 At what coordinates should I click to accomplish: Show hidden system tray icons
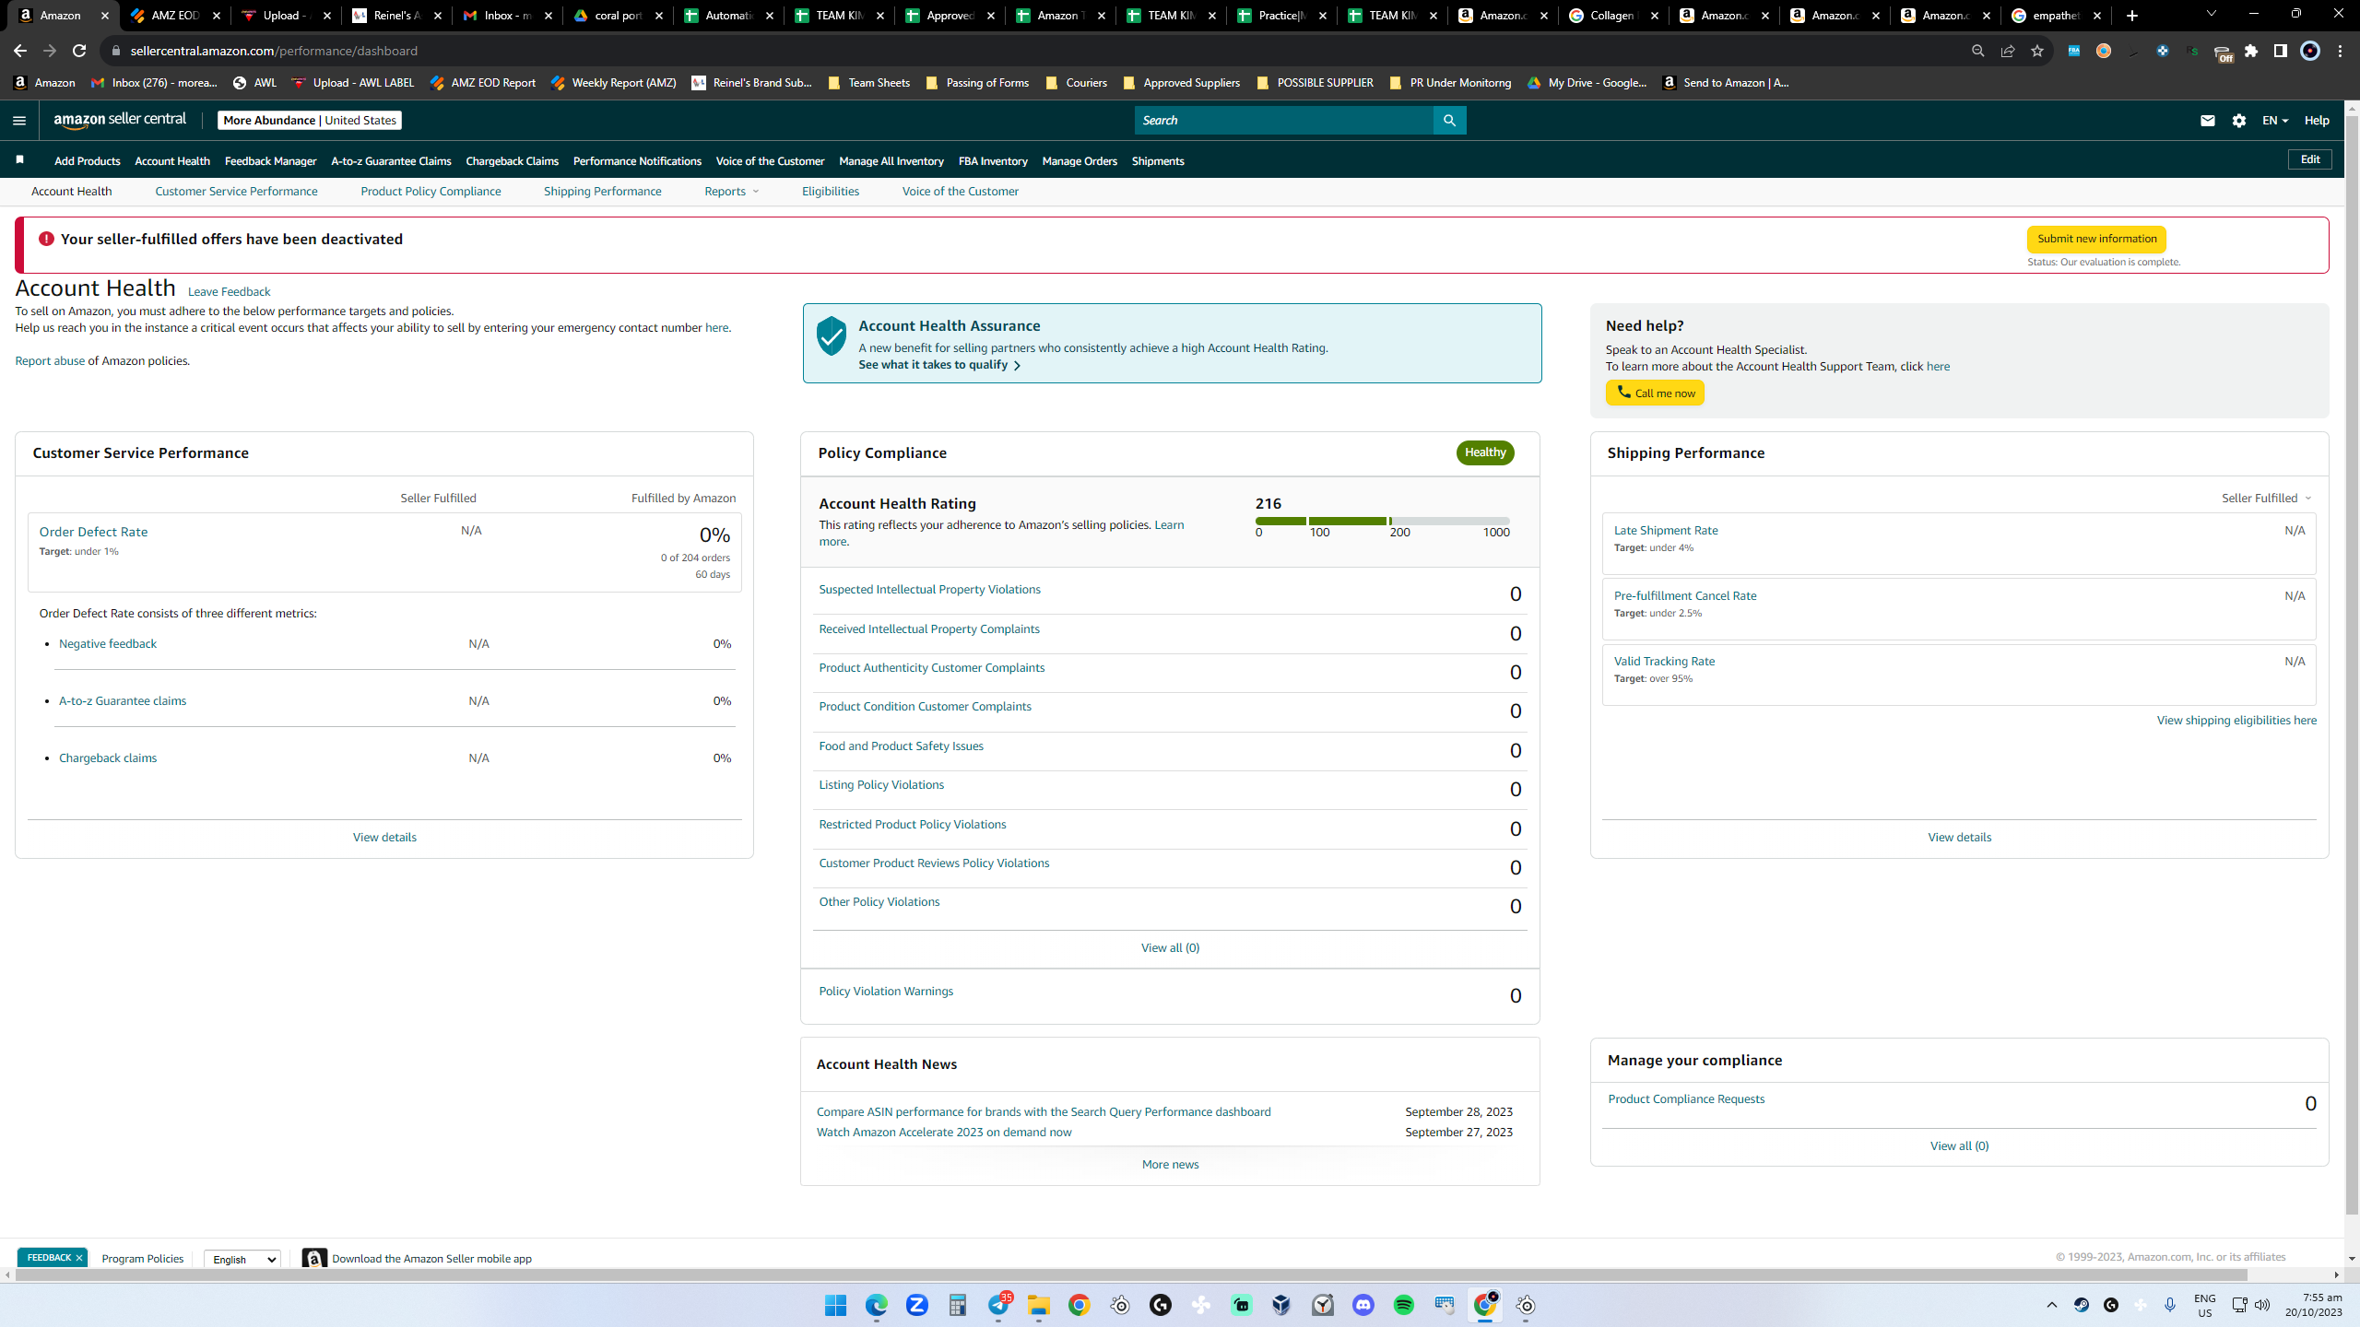tap(2052, 1305)
